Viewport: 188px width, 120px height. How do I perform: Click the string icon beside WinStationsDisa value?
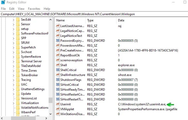(x=58, y=114)
